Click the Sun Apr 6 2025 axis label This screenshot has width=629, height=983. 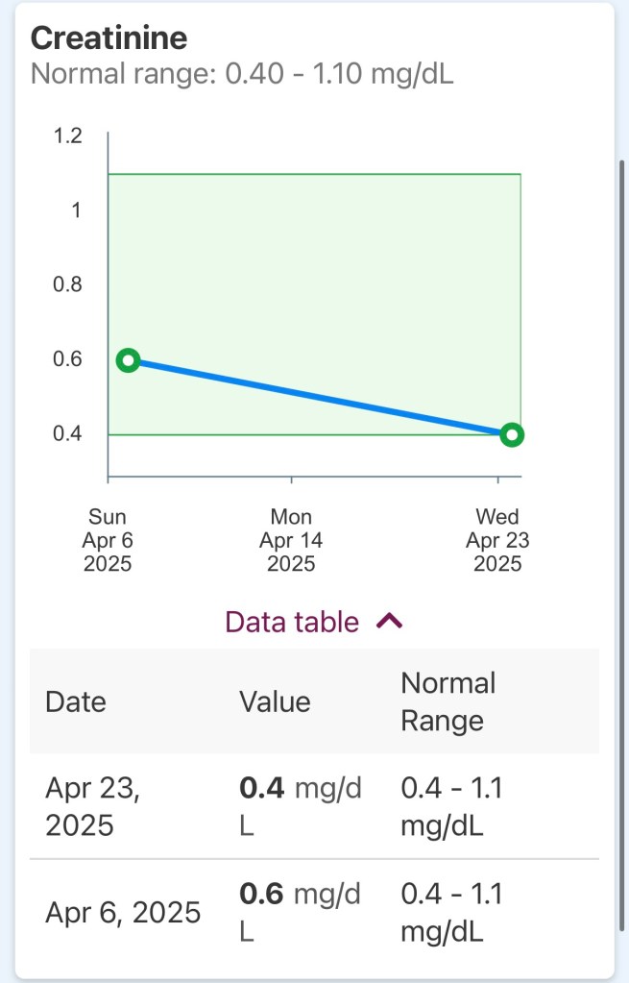click(x=108, y=540)
